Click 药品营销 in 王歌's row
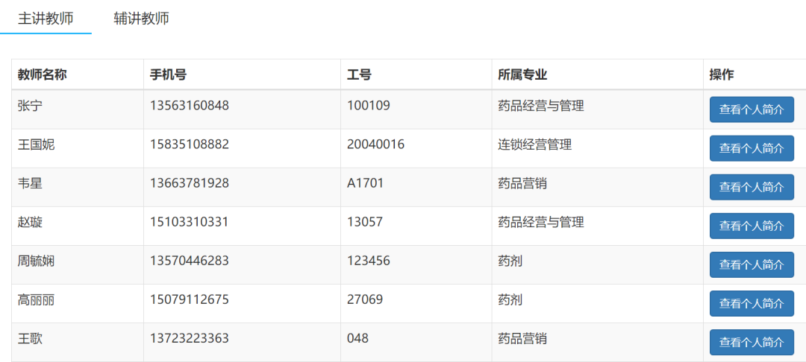 (522, 338)
